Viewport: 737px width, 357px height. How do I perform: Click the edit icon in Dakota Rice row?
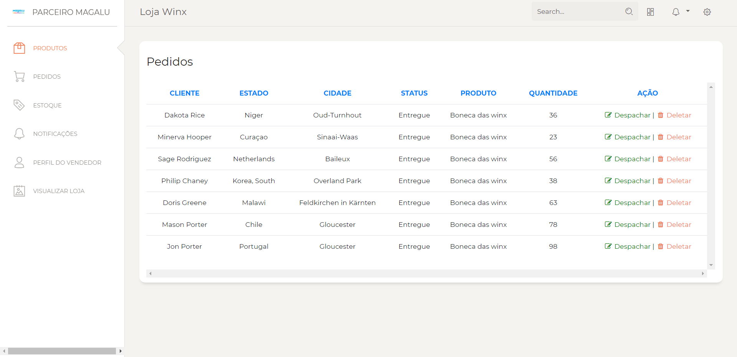(608, 115)
